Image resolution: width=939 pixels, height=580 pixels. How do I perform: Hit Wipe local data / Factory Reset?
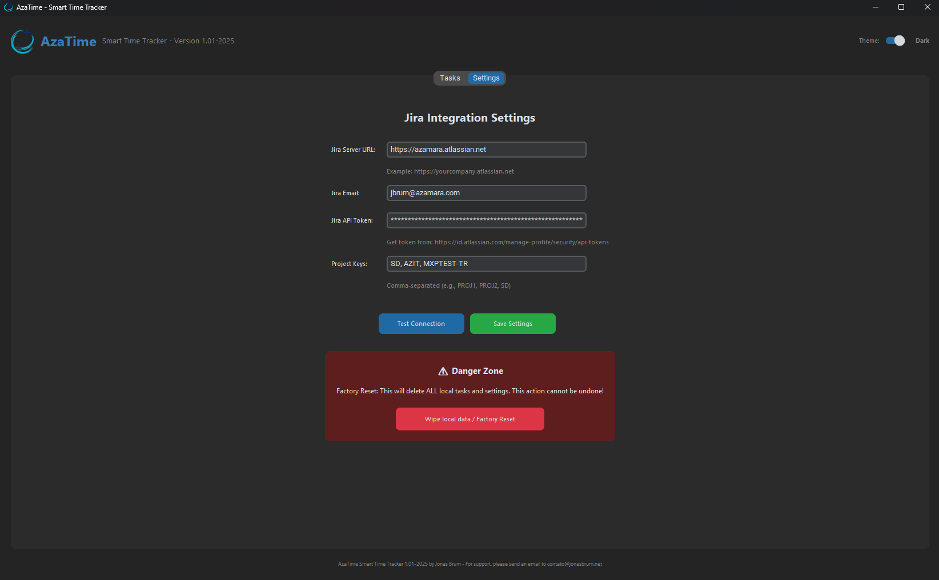click(470, 419)
